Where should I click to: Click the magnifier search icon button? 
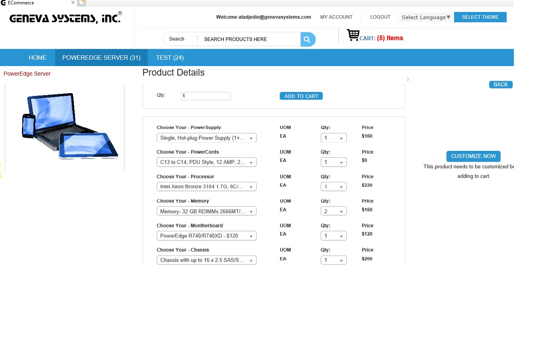[x=308, y=39]
